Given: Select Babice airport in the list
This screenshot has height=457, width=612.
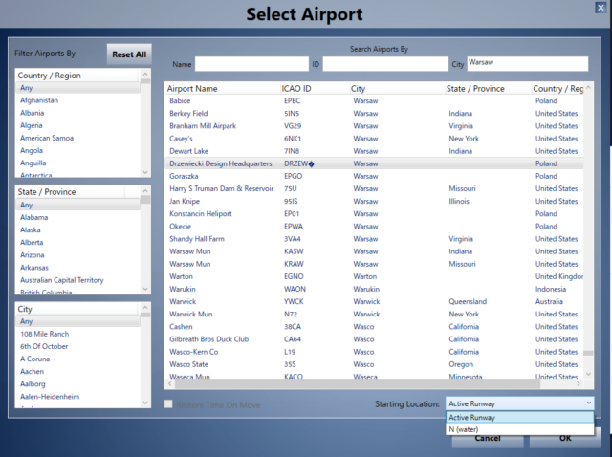Looking at the screenshot, I should click(180, 100).
